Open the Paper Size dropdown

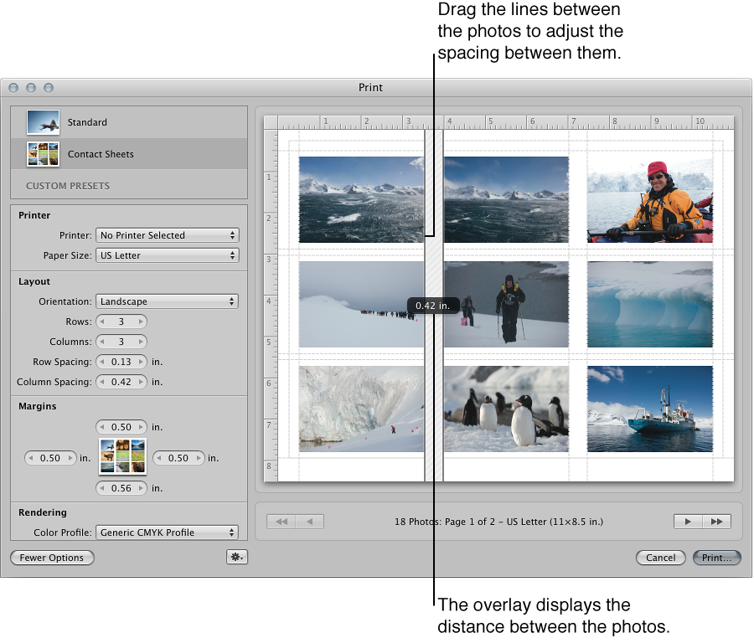coord(167,255)
